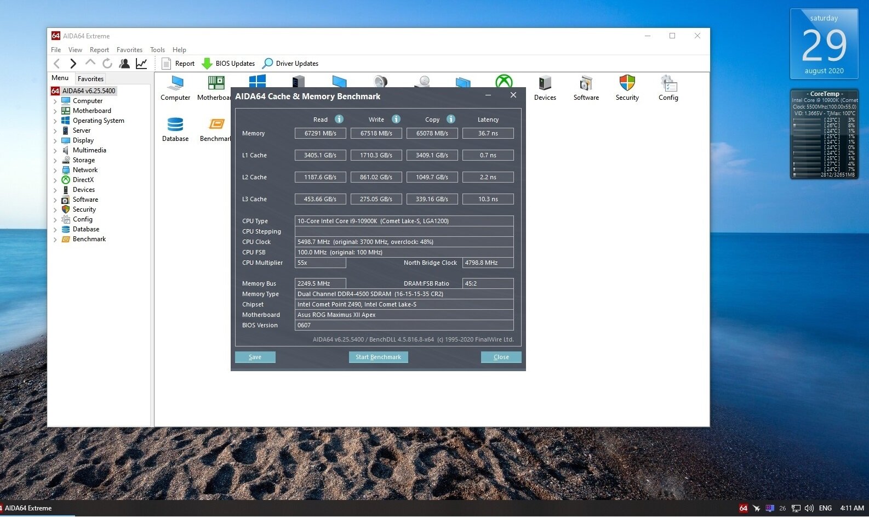Save the benchmark results

pyautogui.click(x=255, y=357)
